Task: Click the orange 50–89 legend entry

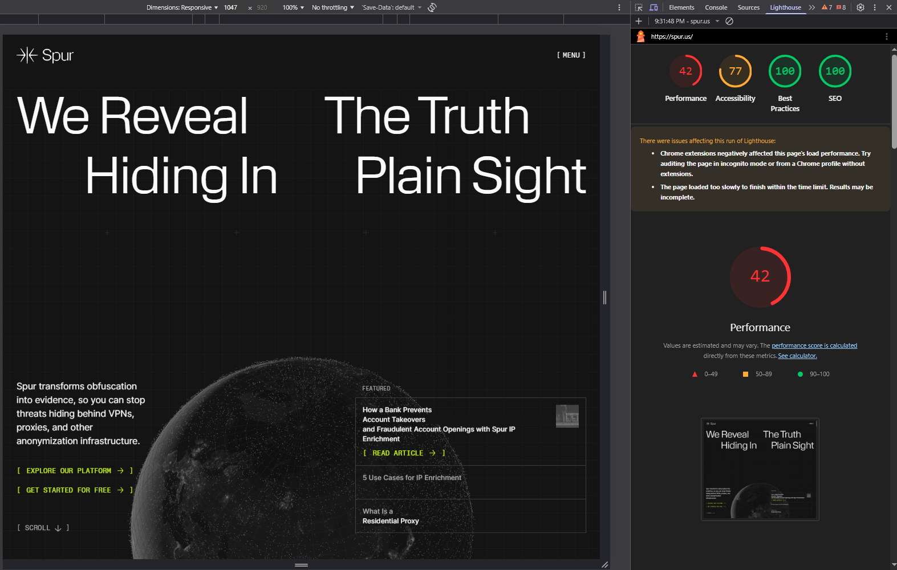Action: 757,374
